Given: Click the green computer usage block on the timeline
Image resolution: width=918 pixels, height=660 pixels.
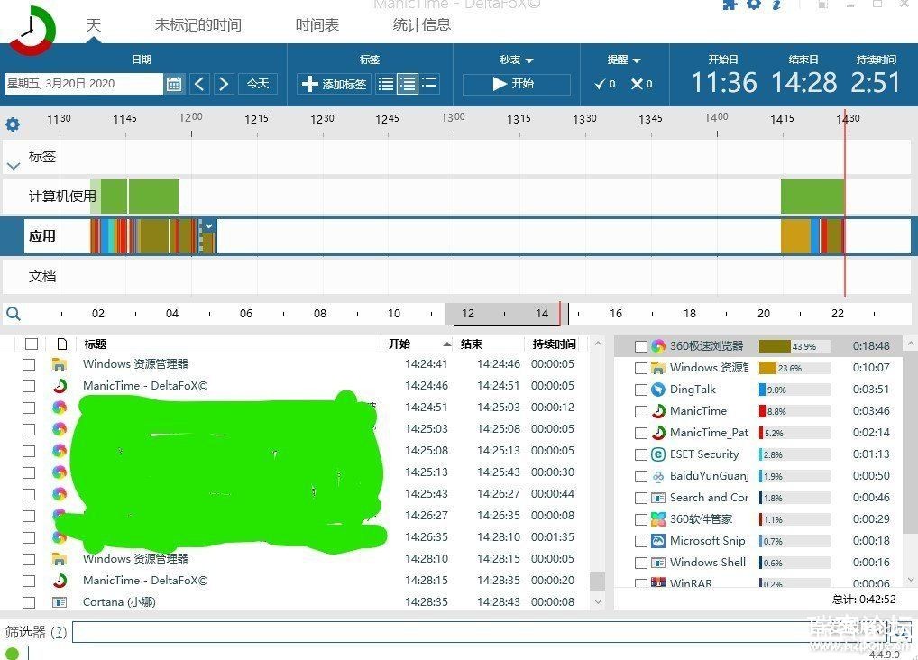Looking at the screenshot, I should tap(812, 196).
